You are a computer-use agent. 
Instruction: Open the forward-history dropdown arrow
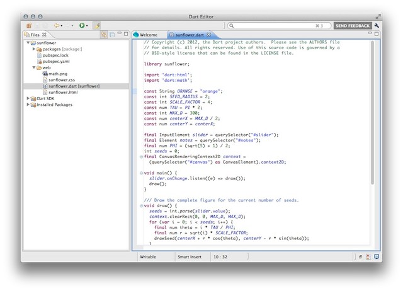[x=72, y=26]
